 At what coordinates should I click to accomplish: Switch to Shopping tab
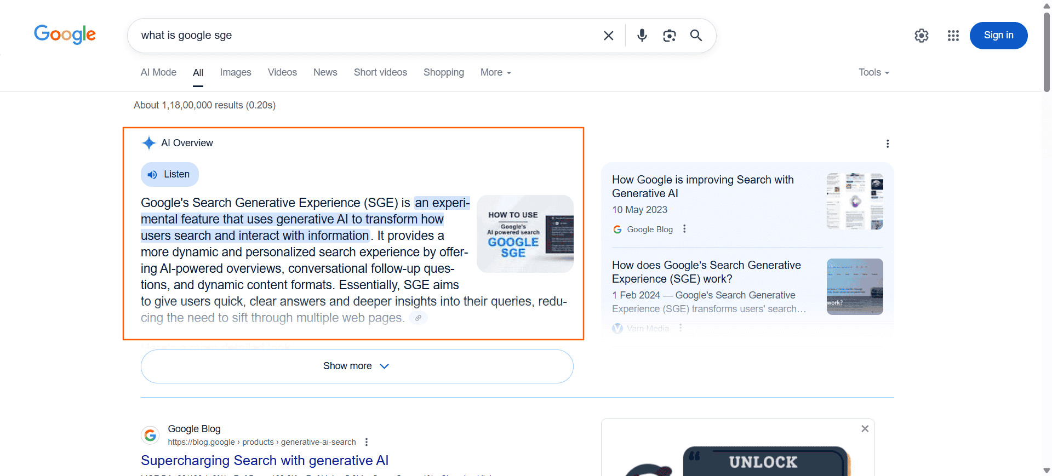[444, 72]
